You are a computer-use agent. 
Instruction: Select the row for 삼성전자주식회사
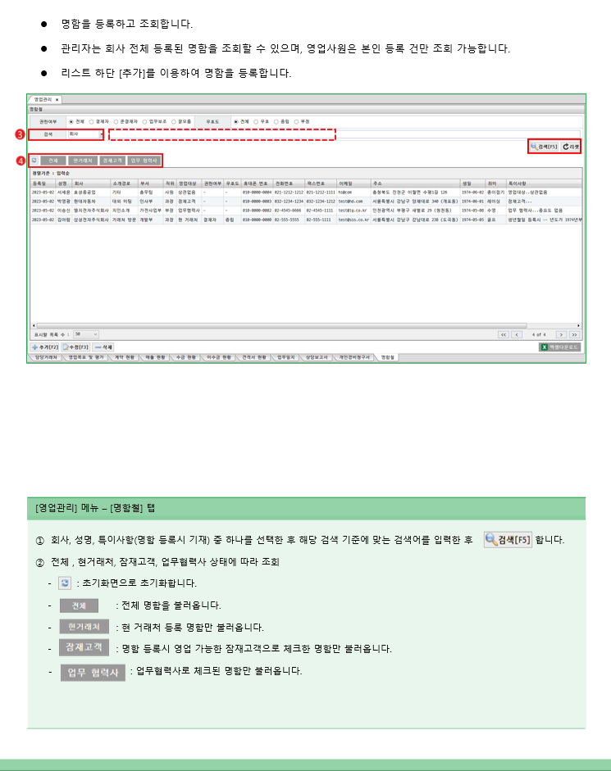pos(306,220)
